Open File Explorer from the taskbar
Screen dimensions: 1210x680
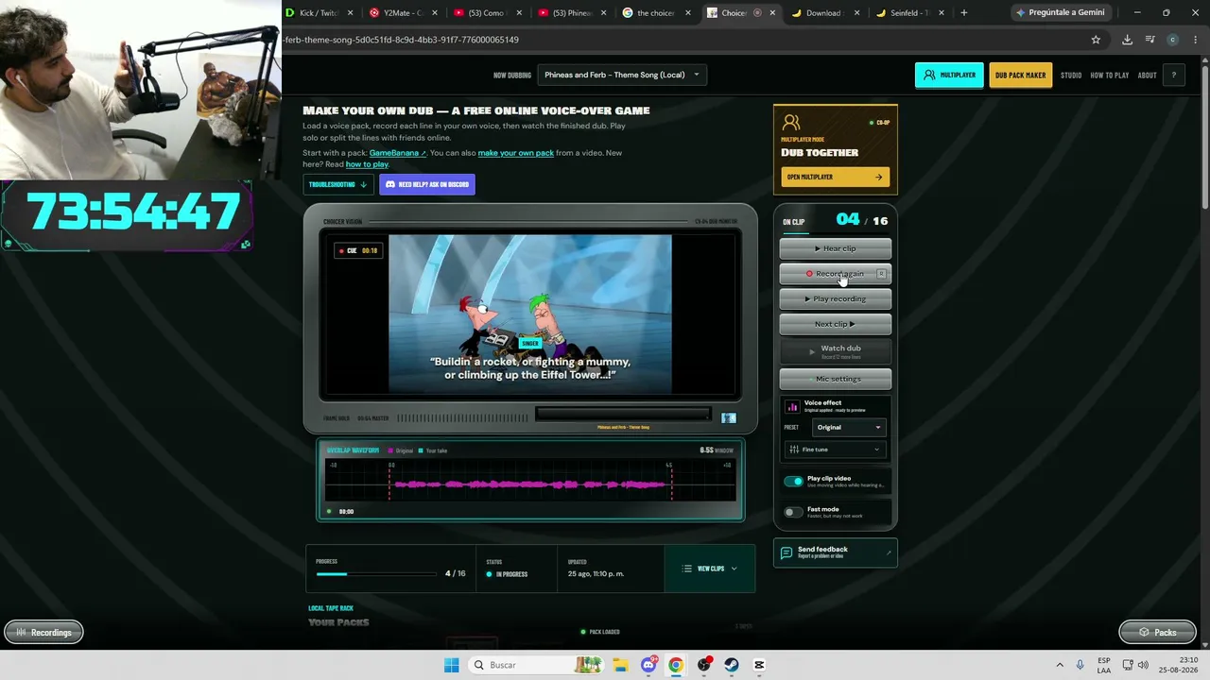pos(620,665)
